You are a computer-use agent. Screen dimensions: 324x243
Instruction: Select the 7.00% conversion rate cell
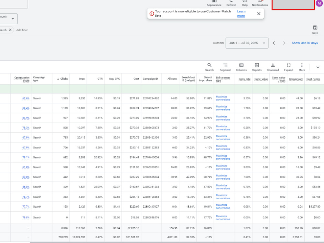[x=247, y=177]
